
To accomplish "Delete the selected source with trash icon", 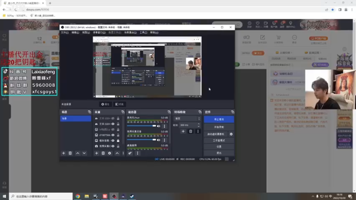I will tap(103, 153).
